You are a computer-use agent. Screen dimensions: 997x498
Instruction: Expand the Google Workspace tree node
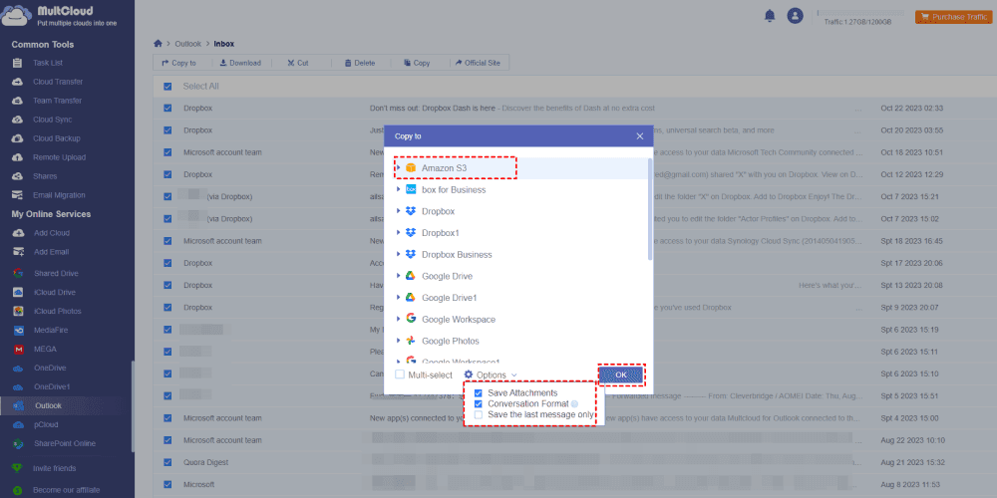coord(398,319)
